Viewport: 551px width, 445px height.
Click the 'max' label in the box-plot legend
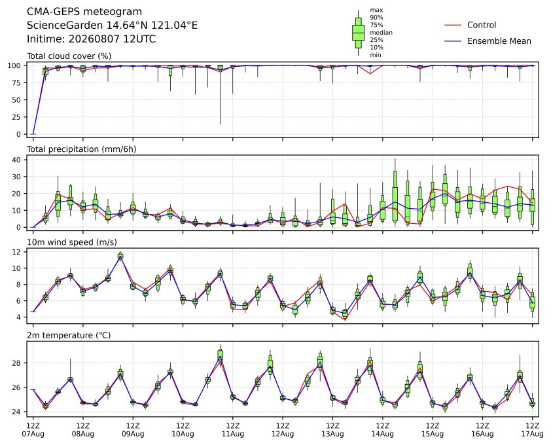[376, 10]
